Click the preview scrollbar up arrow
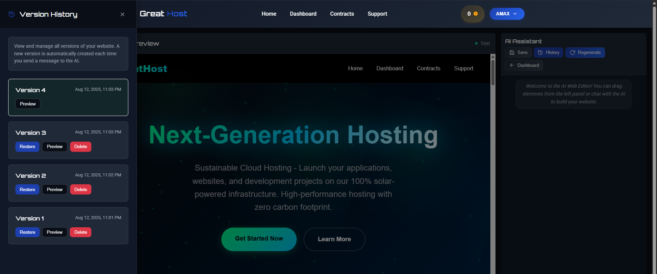Image resolution: width=657 pixels, height=274 pixels. 493,56
